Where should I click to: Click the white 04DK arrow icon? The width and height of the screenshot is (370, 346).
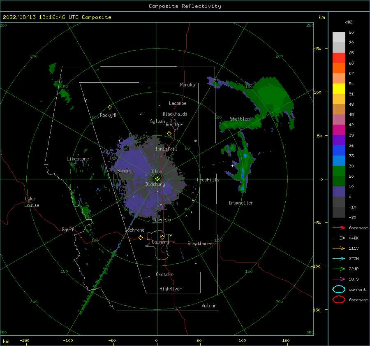point(339,238)
